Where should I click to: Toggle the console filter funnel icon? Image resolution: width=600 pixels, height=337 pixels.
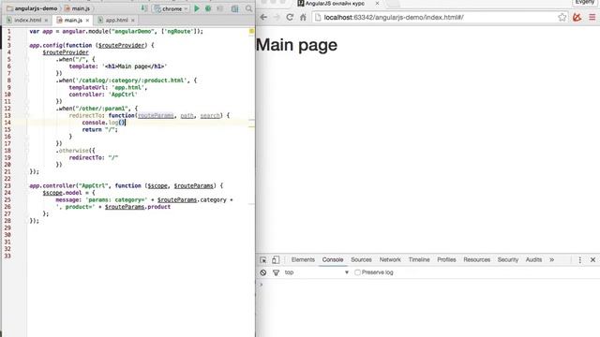click(x=276, y=272)
